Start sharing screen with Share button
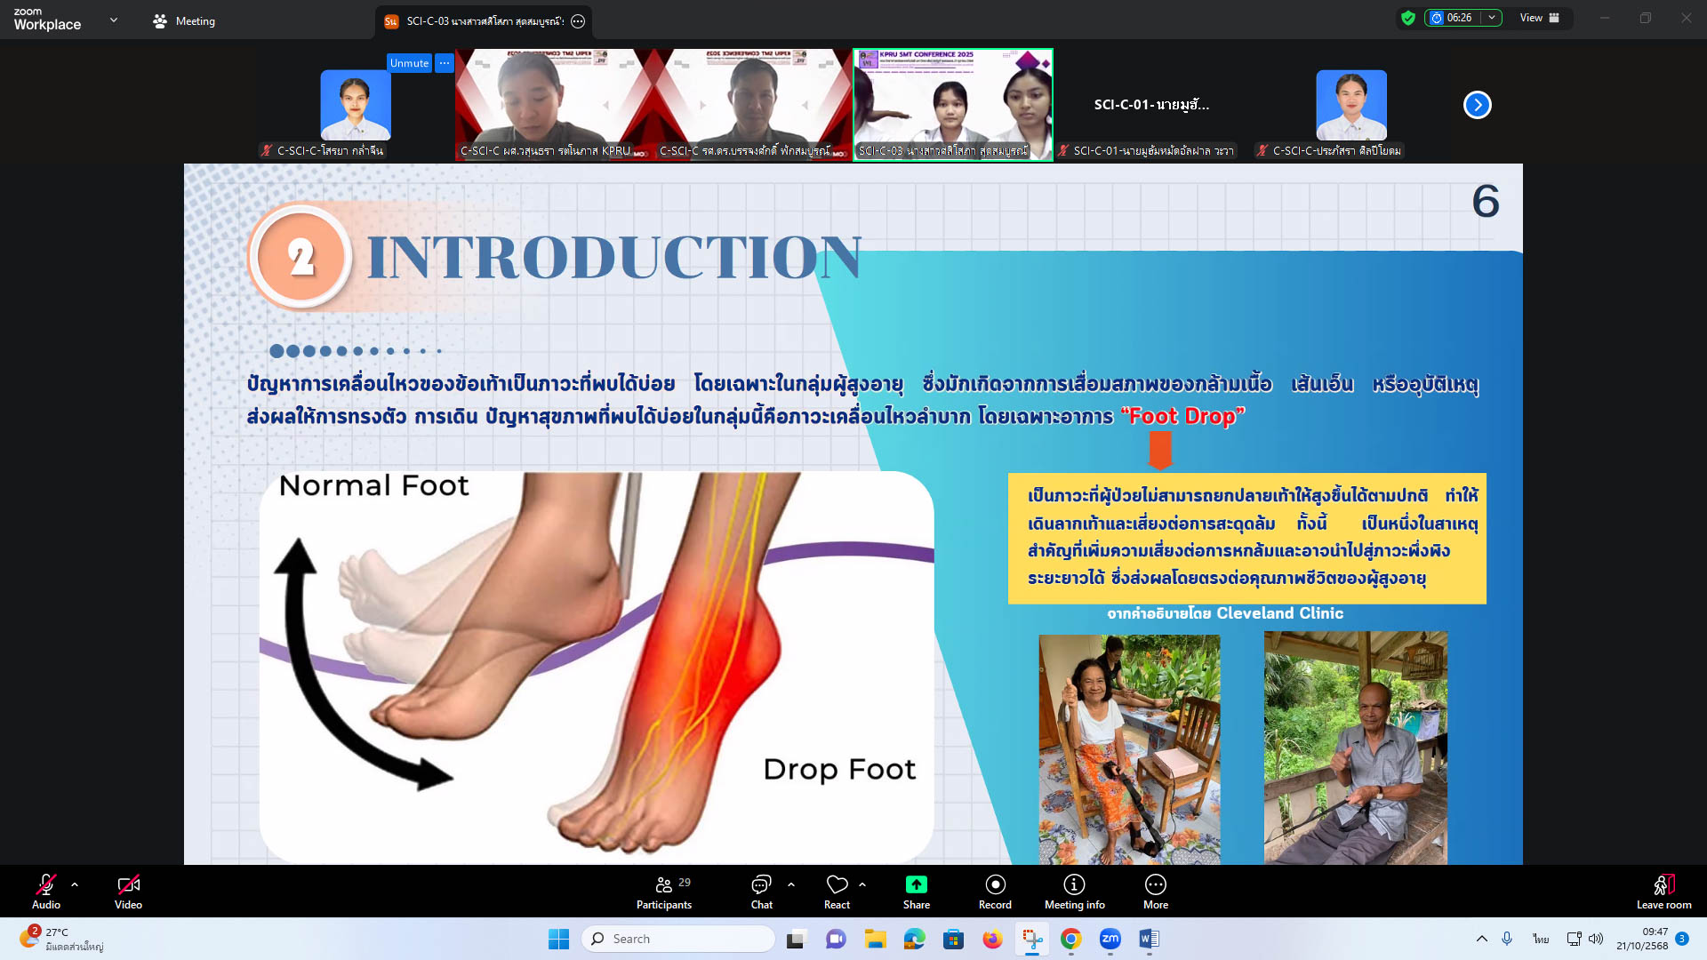1707x960 pixels. (x=916, y=885)
